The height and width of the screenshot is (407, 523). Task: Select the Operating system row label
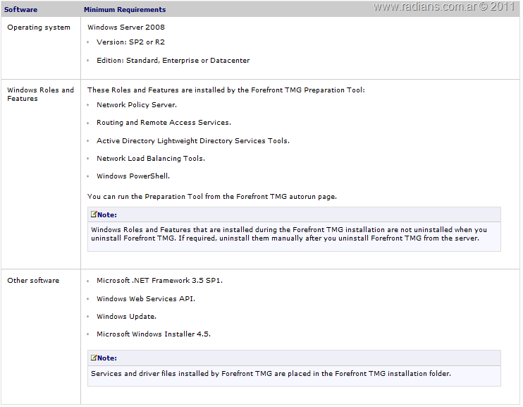(x=39, y=28)
